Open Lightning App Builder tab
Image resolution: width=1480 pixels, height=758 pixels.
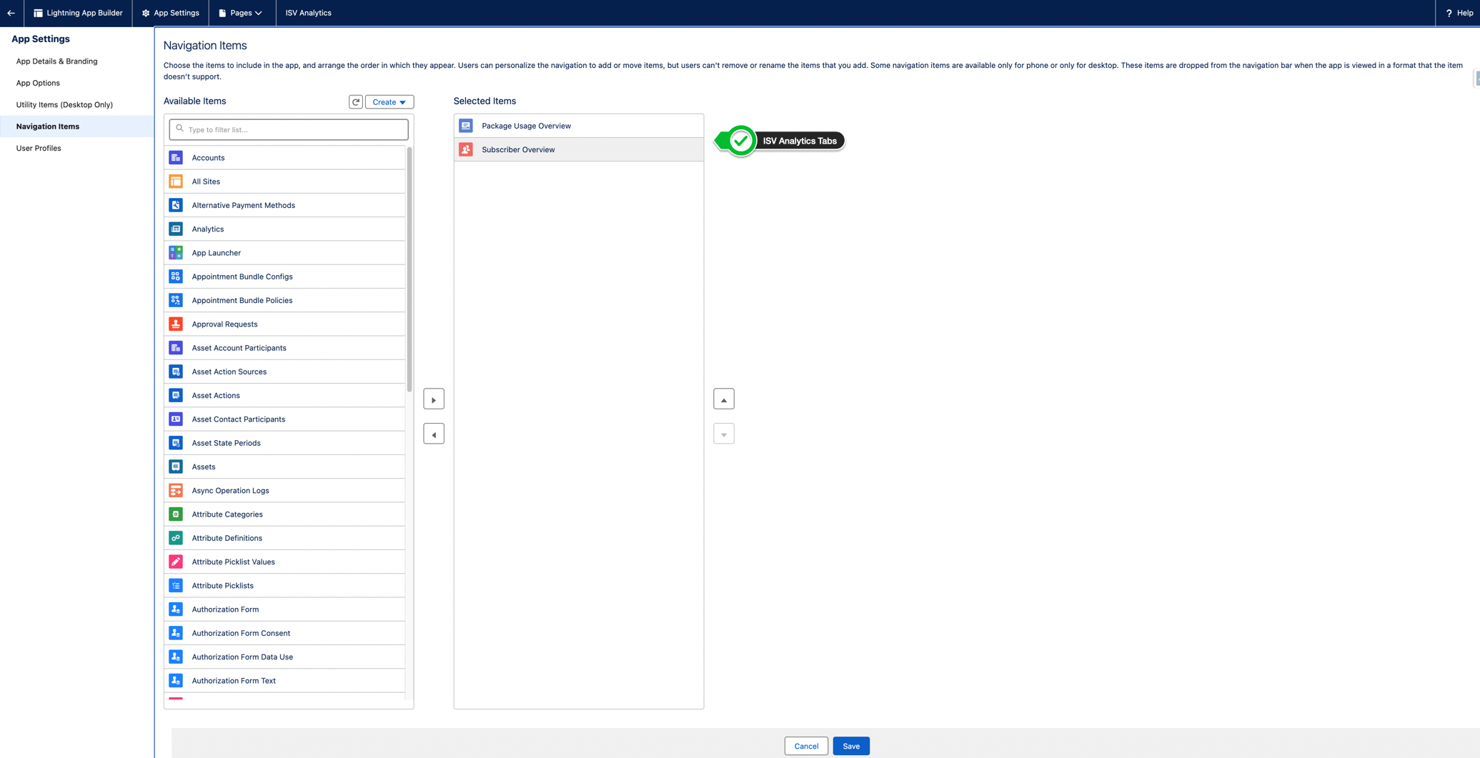pos(78,13)
